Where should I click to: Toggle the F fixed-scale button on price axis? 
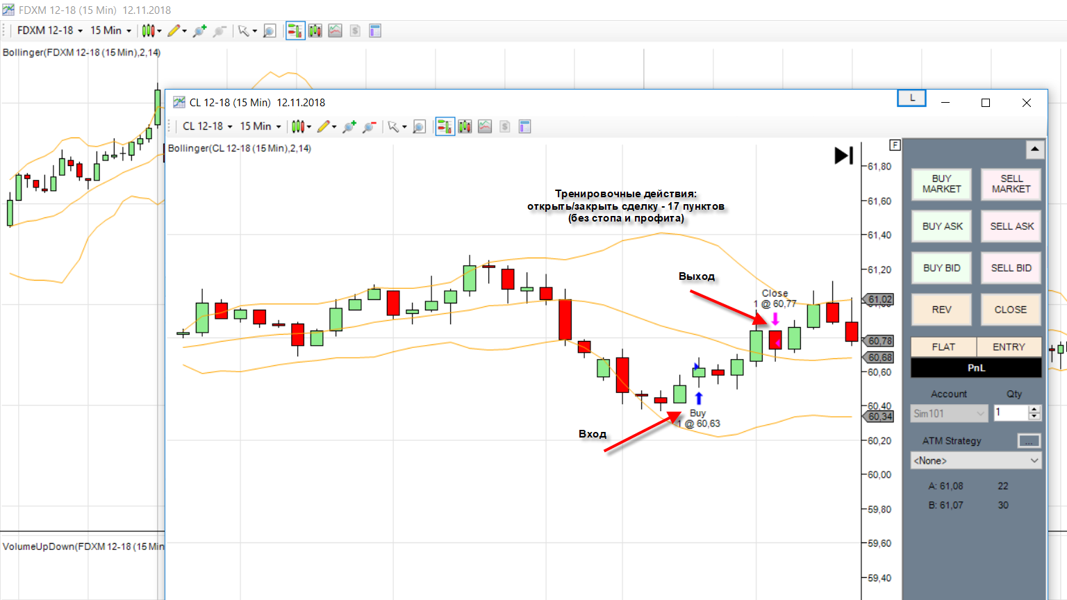(895, 144)
